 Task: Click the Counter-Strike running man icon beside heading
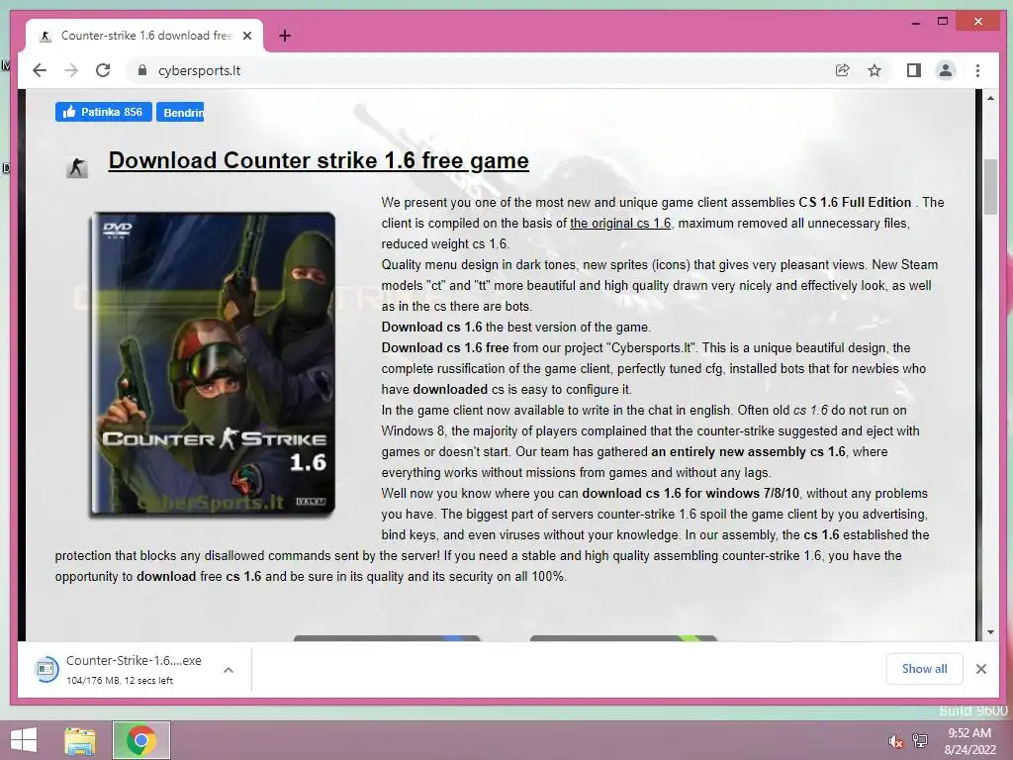pyautogui.click(x=77, y=168)
